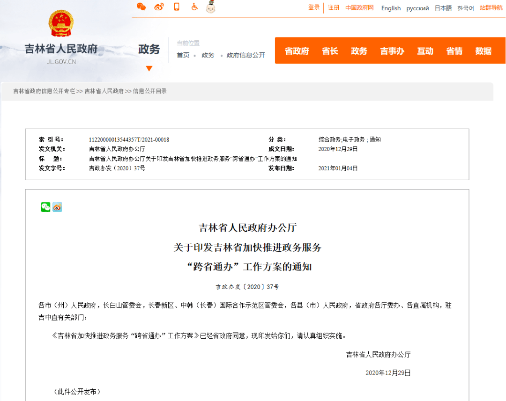The image size is (506, 401).
Task: Open 吉林省政府信息公开专栏 breadcrumb
Action: point(44,91)
